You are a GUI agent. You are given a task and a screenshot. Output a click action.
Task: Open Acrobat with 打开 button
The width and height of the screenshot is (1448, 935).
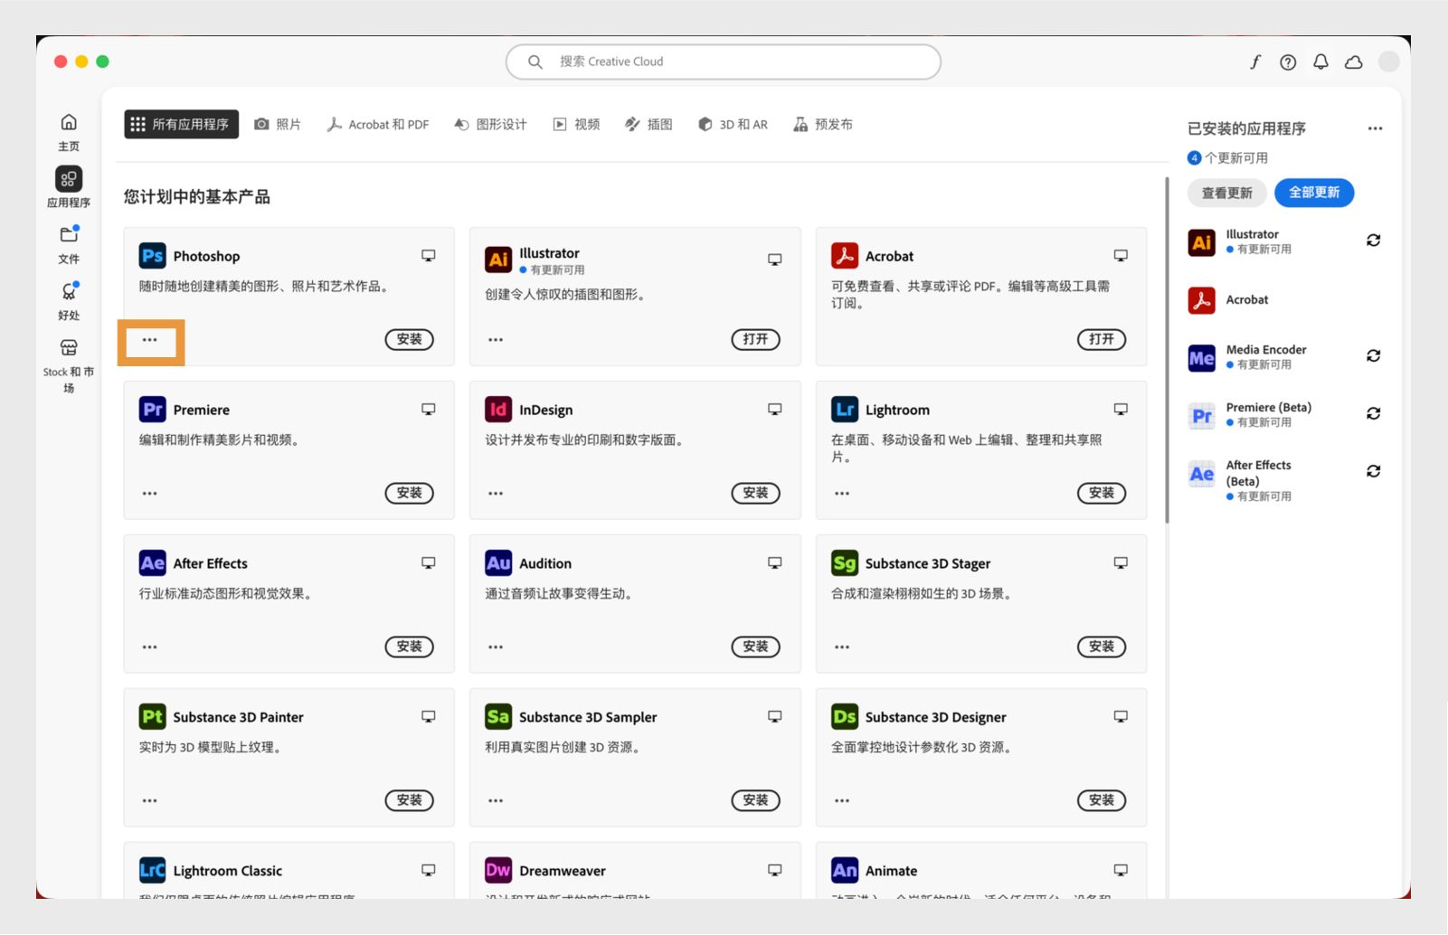1102,339
